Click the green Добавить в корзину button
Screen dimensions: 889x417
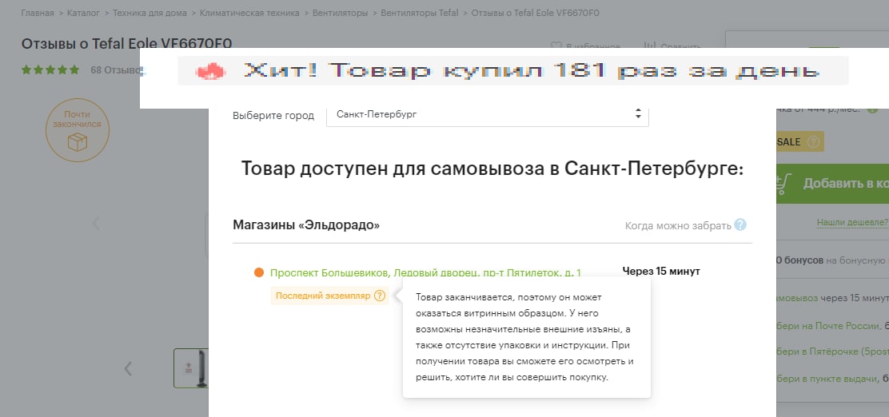click(832, 184)
